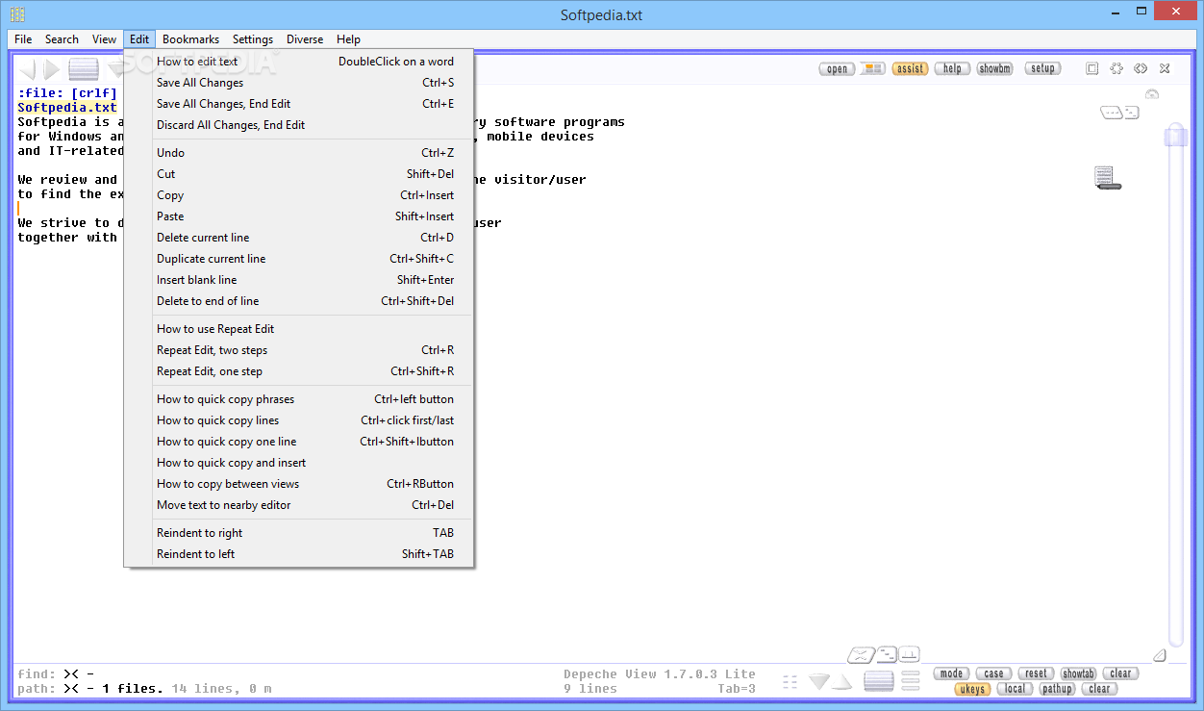Toggle the case button in bottom bar
The width and height of the screenshot is (1204, 711).
coord(993,673)
